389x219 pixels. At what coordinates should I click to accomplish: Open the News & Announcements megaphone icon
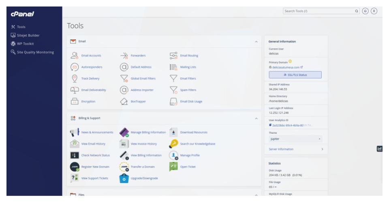pos(75,132)
